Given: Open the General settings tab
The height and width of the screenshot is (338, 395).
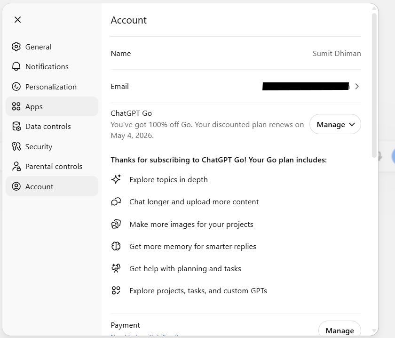Looking at the screenshot, I should pos(52,47).
